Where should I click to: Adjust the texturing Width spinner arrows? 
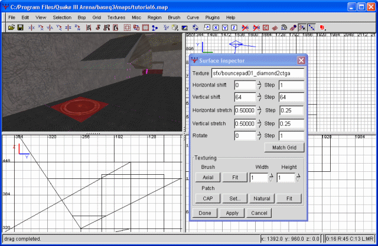pos(271,178)
